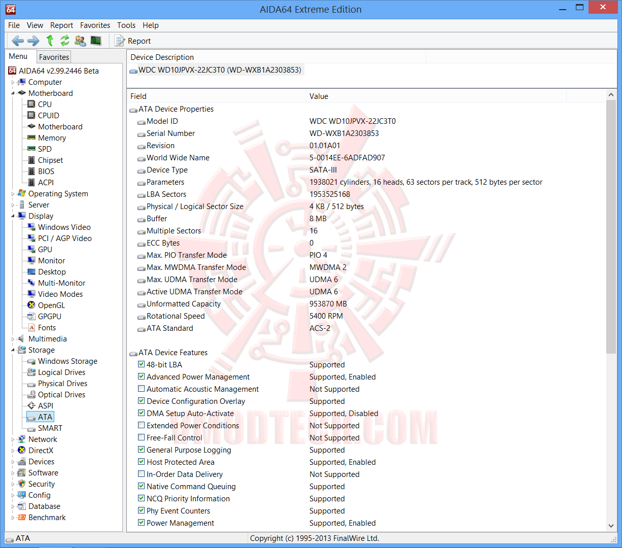Refresh the page with green arrows icon
The width and height of the screenshot is (622, 548).
click(x=65, y=41)
